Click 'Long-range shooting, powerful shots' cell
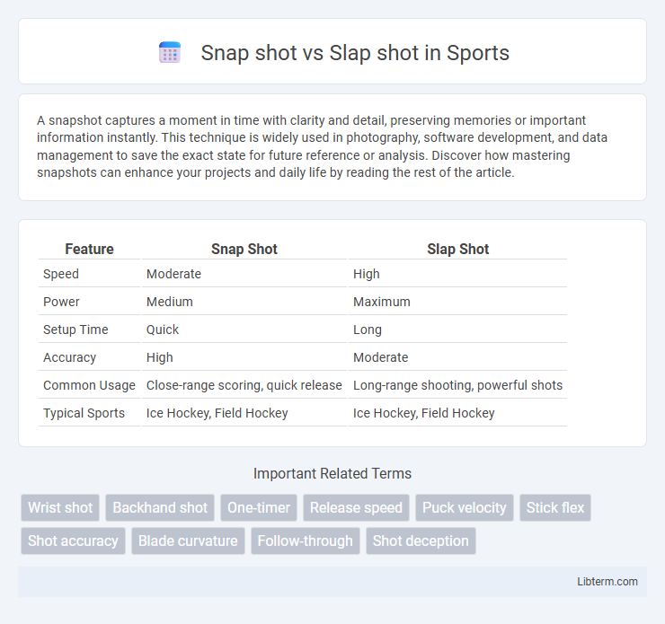The image size is (665, 624). click(x=457, y=385)
